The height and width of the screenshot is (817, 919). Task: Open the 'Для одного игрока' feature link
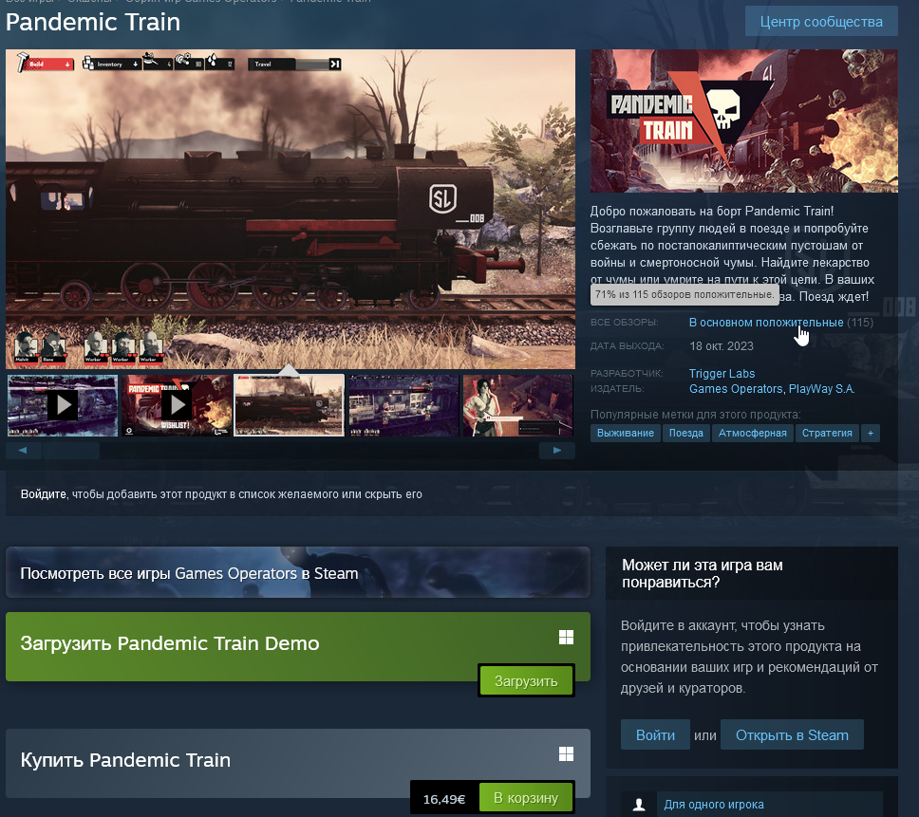[713, 805]
